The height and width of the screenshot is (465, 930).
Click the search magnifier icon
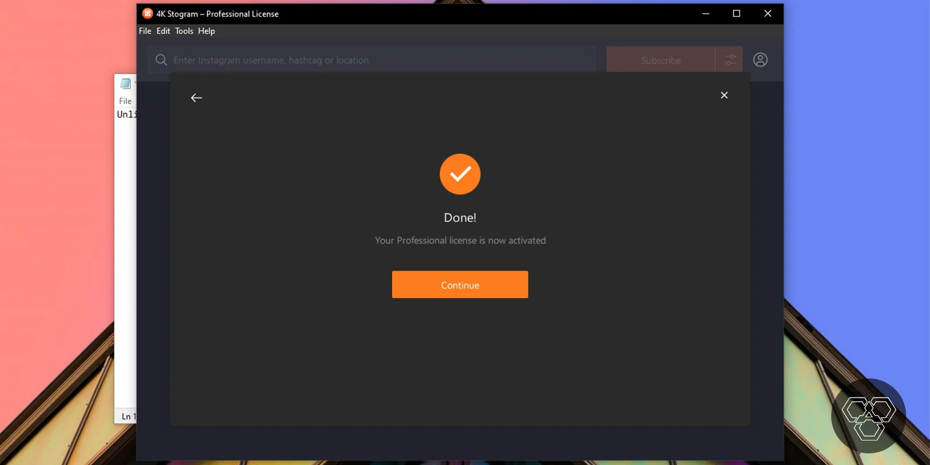pyautogui.click(x=161, y=60)
